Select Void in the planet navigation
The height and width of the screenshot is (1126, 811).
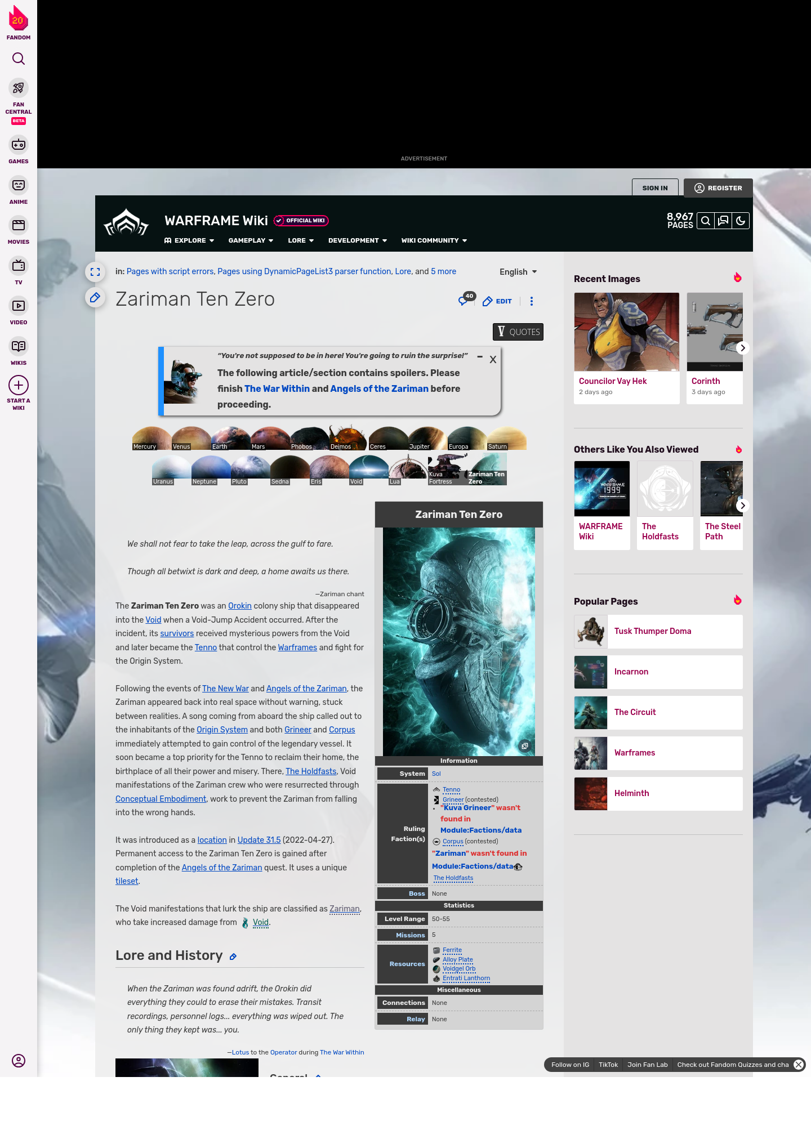(x=368, y=470)
